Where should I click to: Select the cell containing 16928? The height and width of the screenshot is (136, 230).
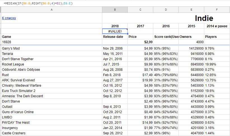52,42
